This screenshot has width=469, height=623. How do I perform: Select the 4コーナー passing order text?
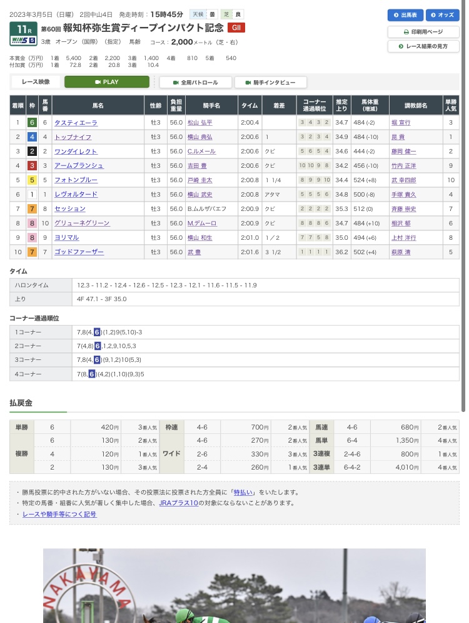[x=111, y=374]
